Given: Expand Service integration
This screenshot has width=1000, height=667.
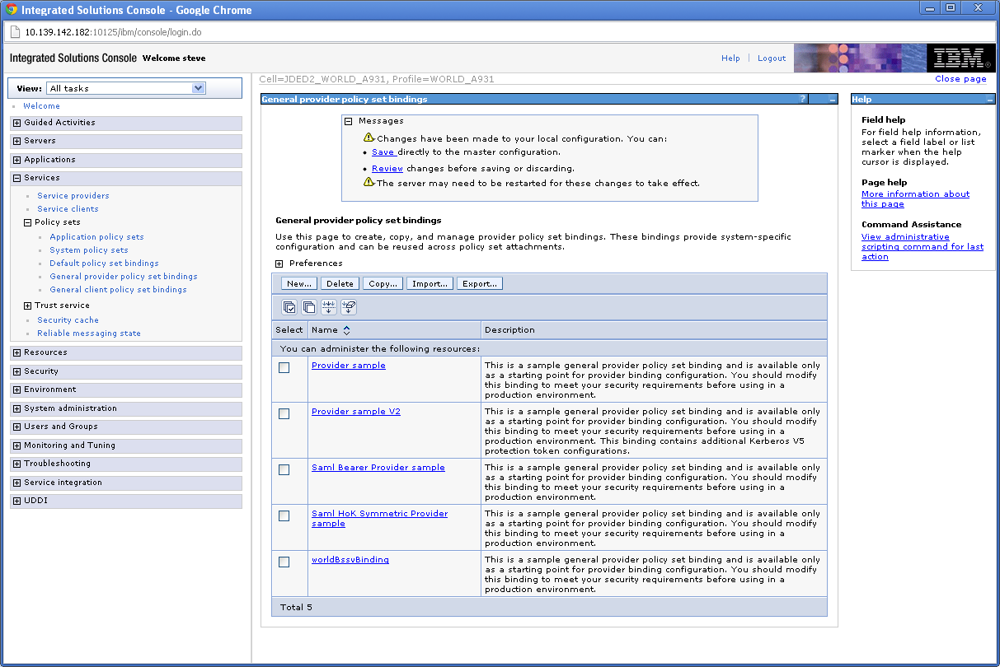Looking at the screenshot, I should click(16, 483).
